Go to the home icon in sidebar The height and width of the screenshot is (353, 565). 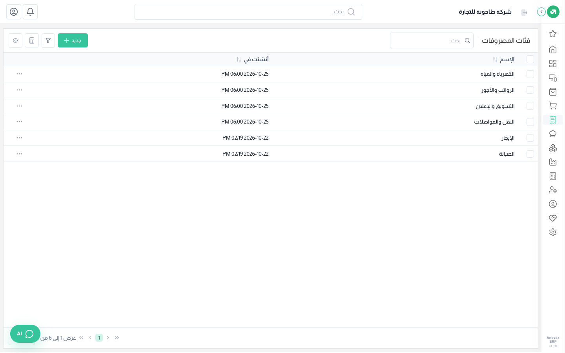[x=553, y=49]
